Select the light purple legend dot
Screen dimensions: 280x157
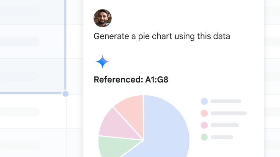click(204, 125)
